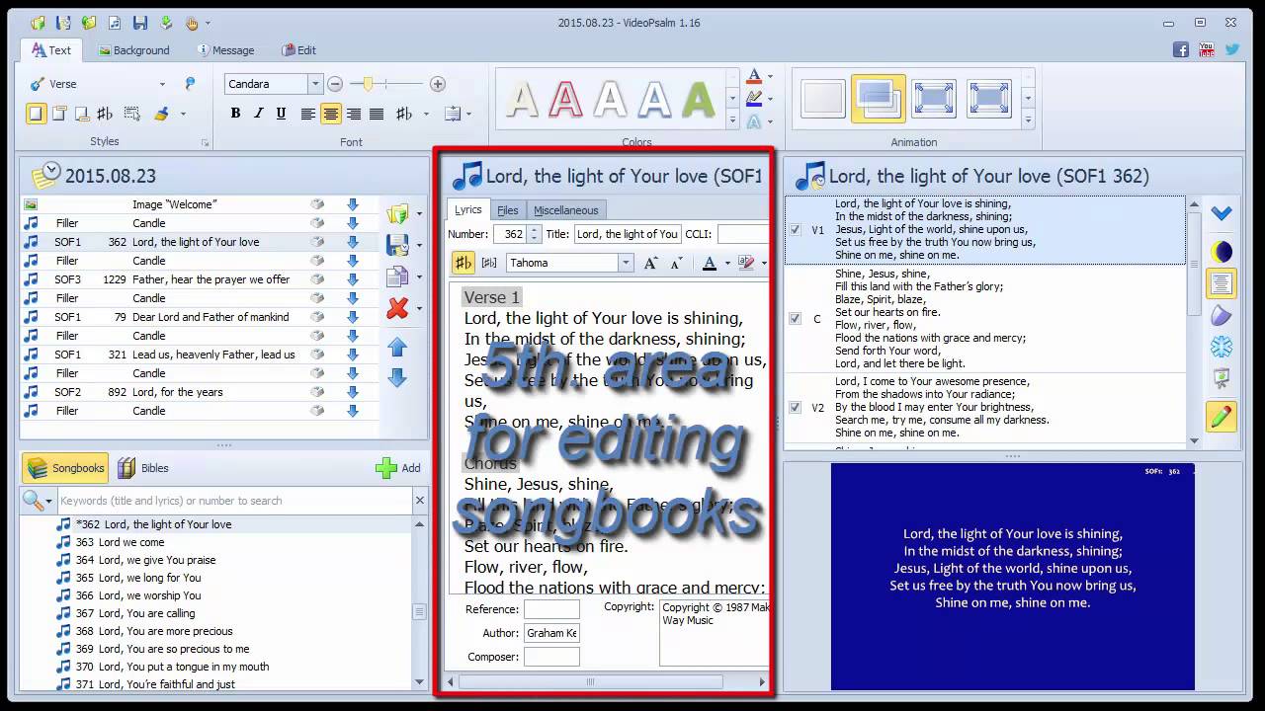This screenshot has height=711, width=1265.
Task: Select agenda item 'Father, hear the prayer we offer'
Action: click(x=200, y=279)
